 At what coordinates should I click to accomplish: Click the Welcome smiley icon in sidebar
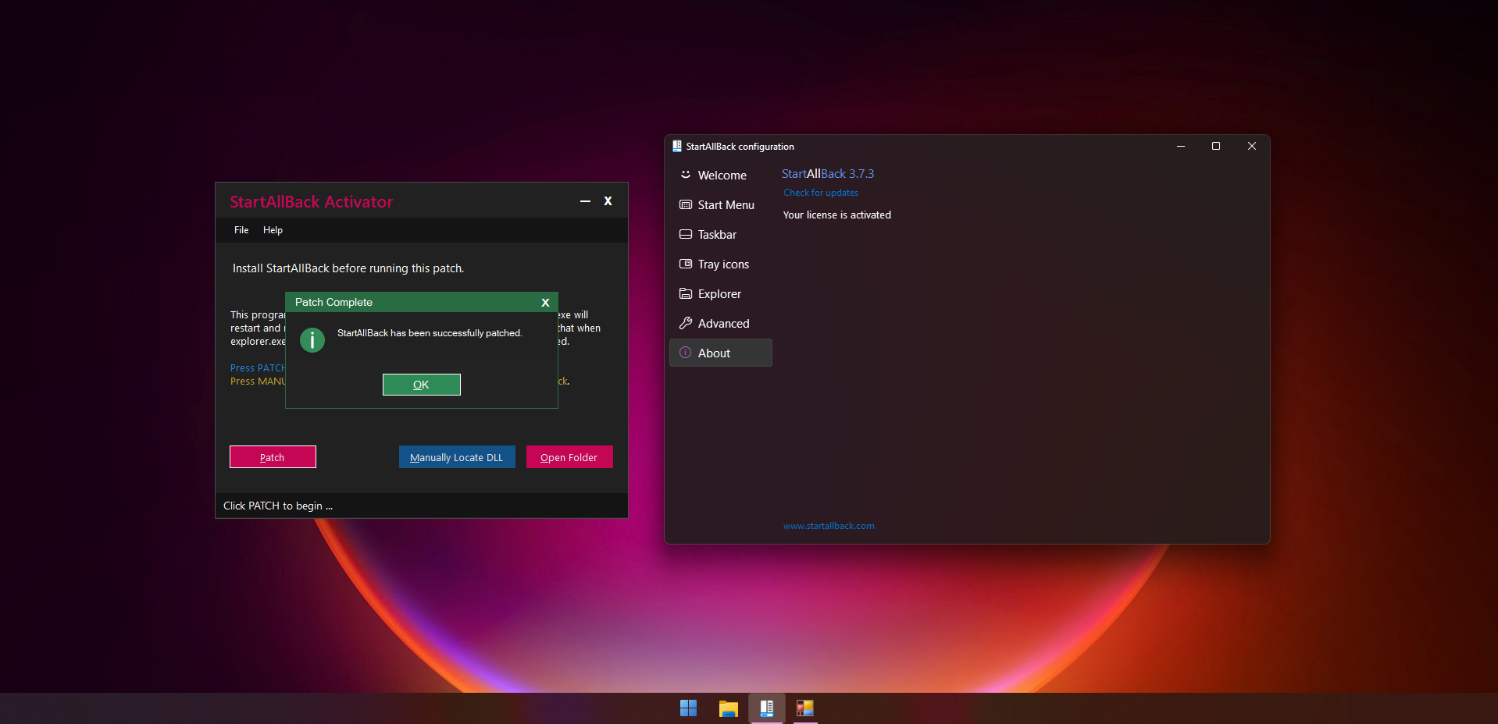686,175
